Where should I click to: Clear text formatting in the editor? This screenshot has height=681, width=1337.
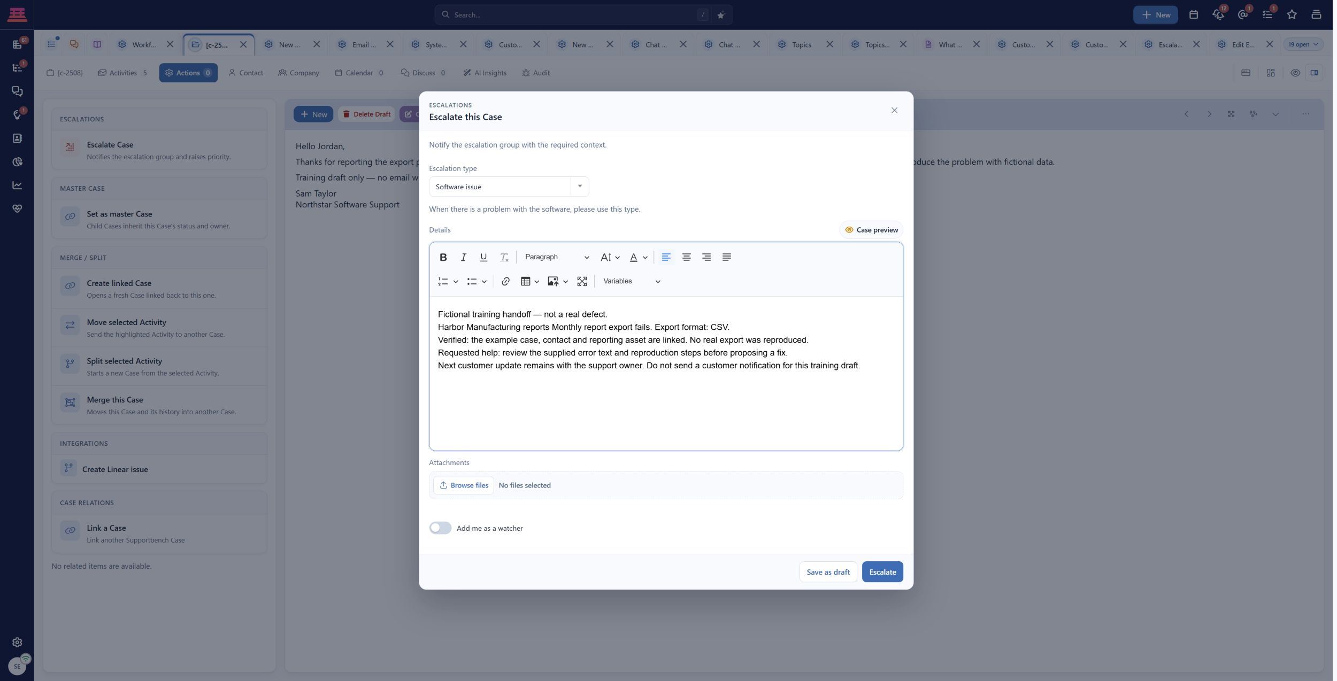coord(504,257)
